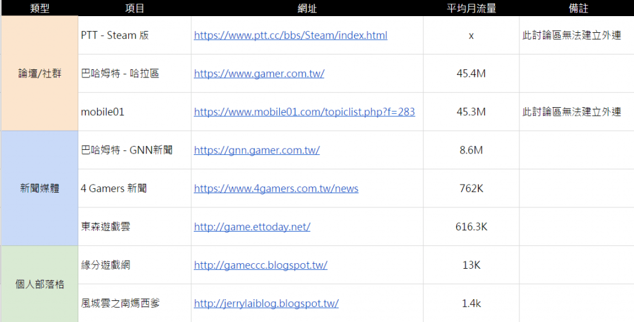Viewport: 634px width, 322px height.
Task: Open the gameccc.blogspot.tw link
Action: click(x=260, y=265)
